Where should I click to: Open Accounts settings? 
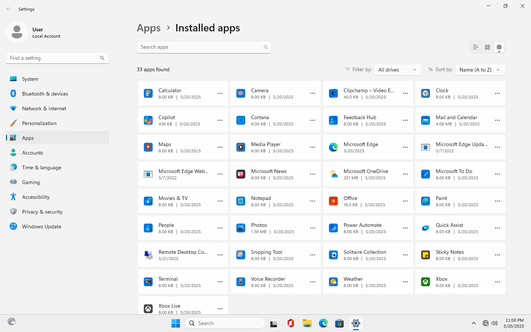(58, 153)
